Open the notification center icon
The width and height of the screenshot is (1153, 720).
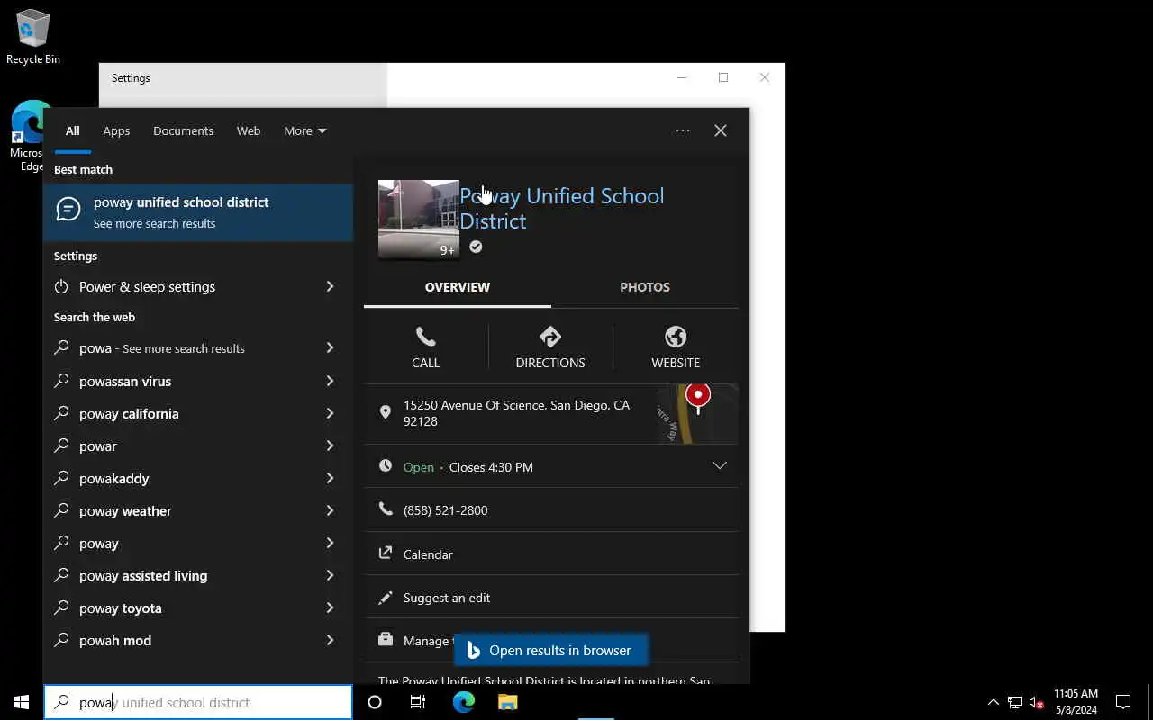point(1123,702)
